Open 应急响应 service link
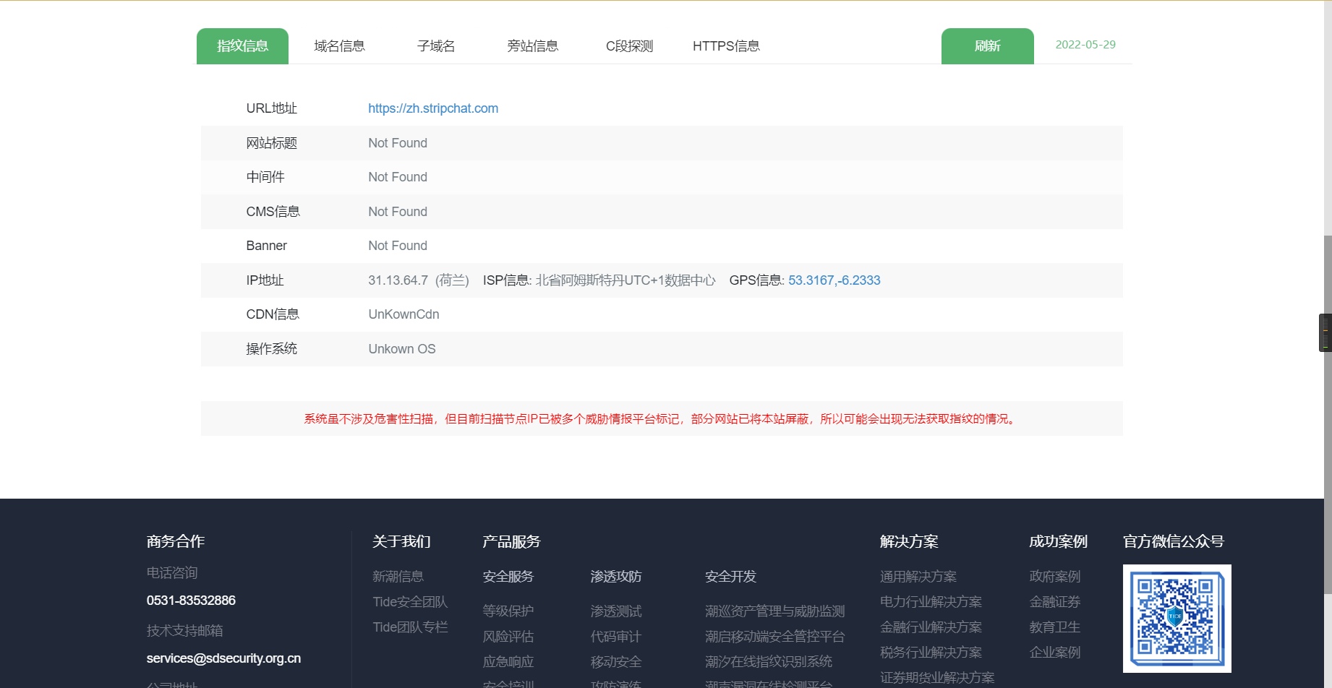 tap(508, 662)
